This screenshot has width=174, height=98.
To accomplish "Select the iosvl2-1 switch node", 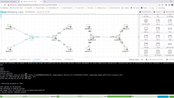I will (54, 37).
